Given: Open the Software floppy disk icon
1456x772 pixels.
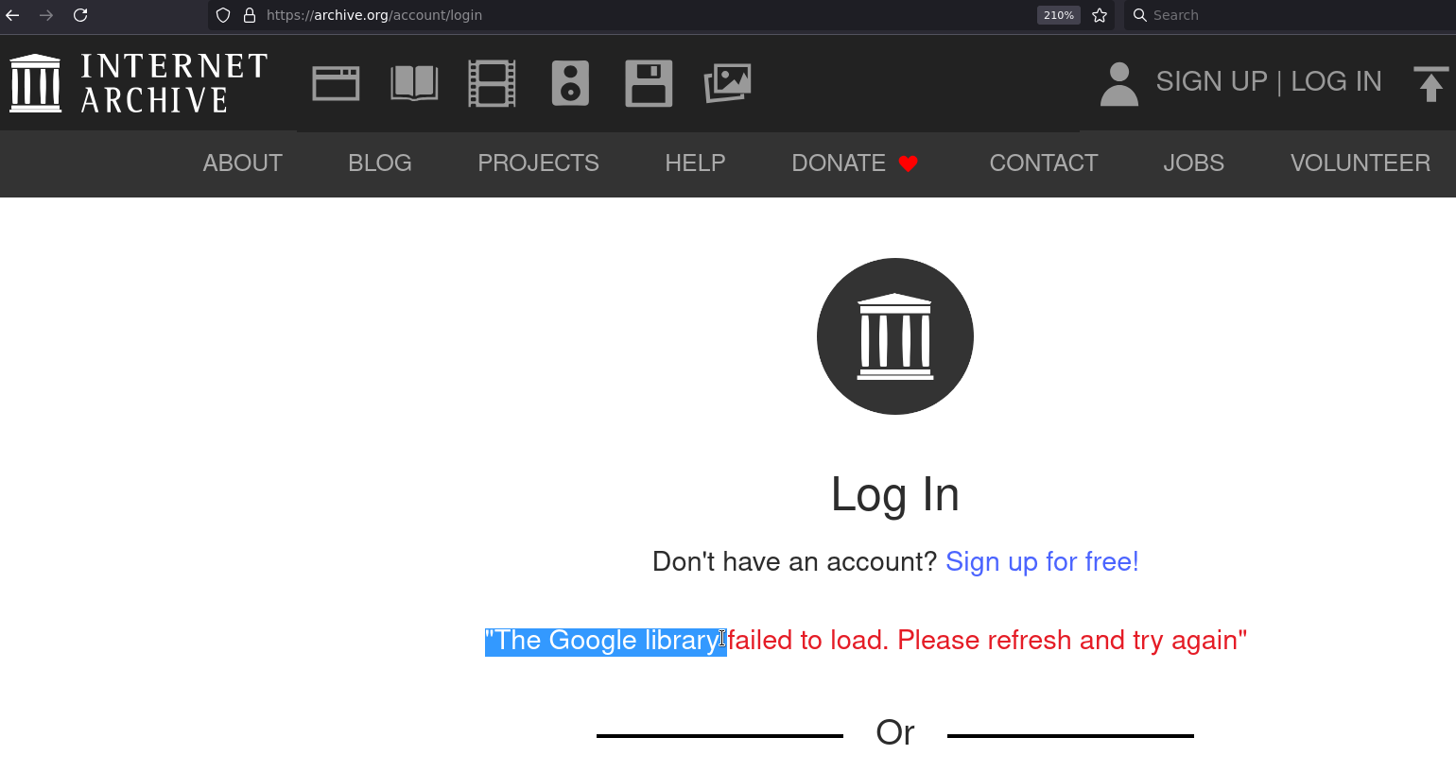Looking at the screenshot, I should click(649, 83).
